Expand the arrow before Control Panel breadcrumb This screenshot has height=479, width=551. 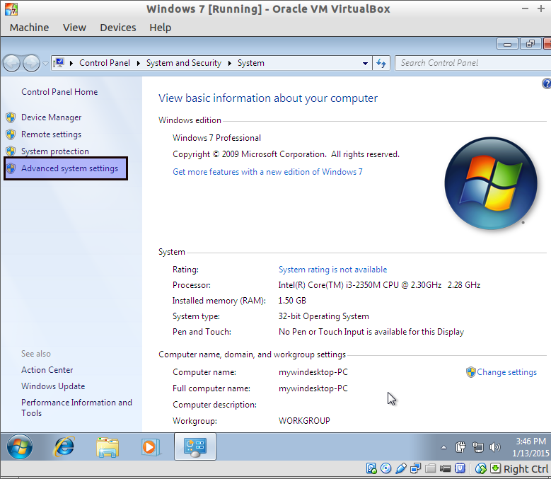(71, 63)
